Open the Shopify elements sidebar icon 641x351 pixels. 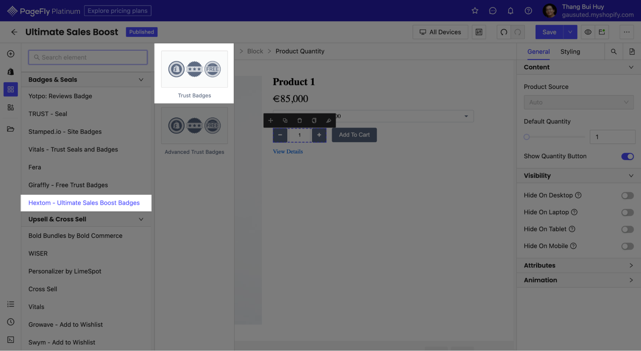coord(11,71)
